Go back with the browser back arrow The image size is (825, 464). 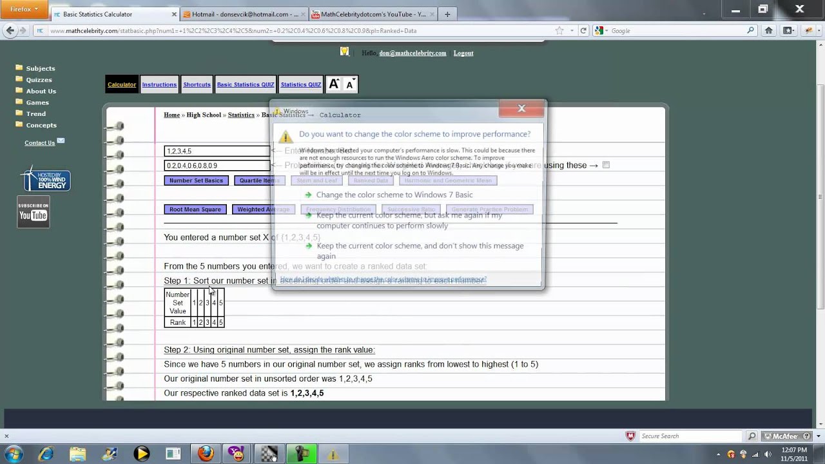(x=10, y=30)
